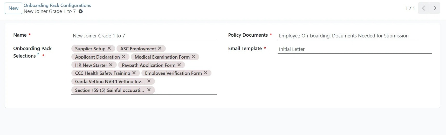Click the Name input field

pyautogui.click(x=144, y=36)
